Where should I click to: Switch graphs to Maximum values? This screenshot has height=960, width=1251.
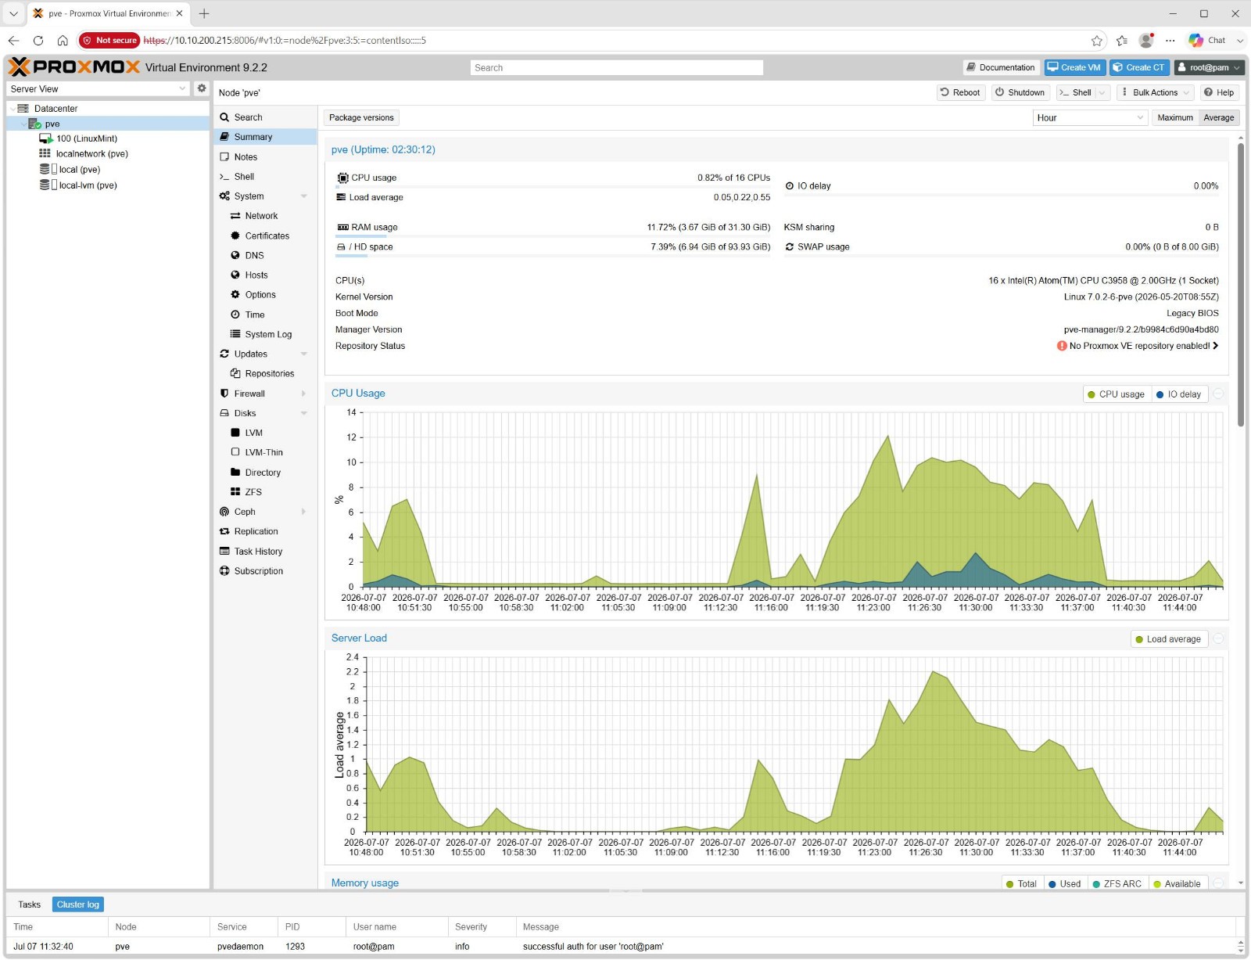coord(1175,117)
